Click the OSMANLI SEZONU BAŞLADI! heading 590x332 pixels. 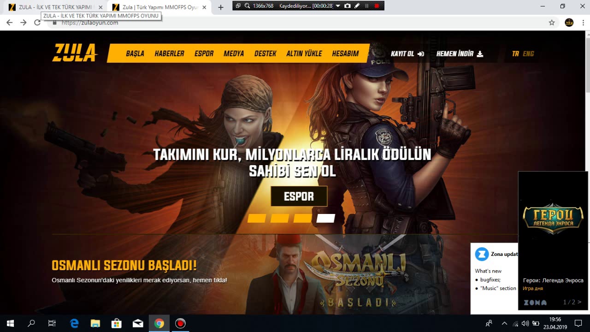124,266
